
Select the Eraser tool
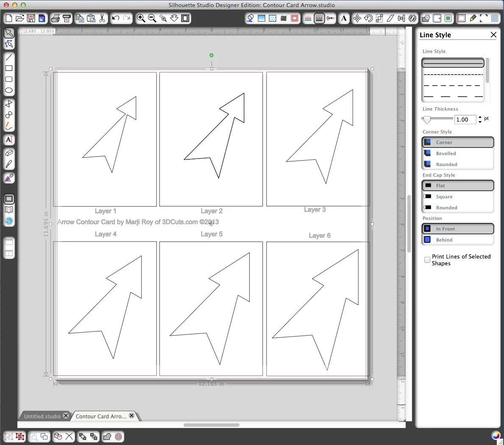[x=8, y=153]
